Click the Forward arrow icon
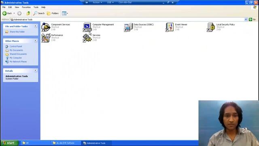259x146 pixels. [19, 13]
